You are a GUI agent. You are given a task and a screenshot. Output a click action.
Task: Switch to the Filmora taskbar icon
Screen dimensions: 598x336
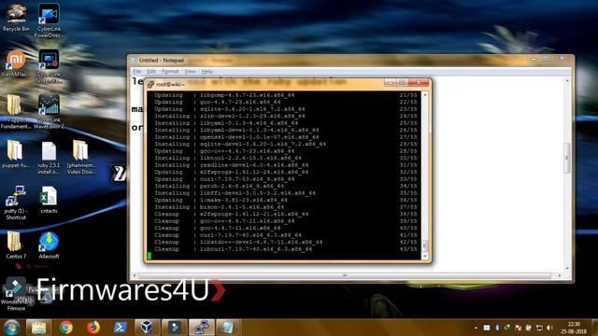175,328
